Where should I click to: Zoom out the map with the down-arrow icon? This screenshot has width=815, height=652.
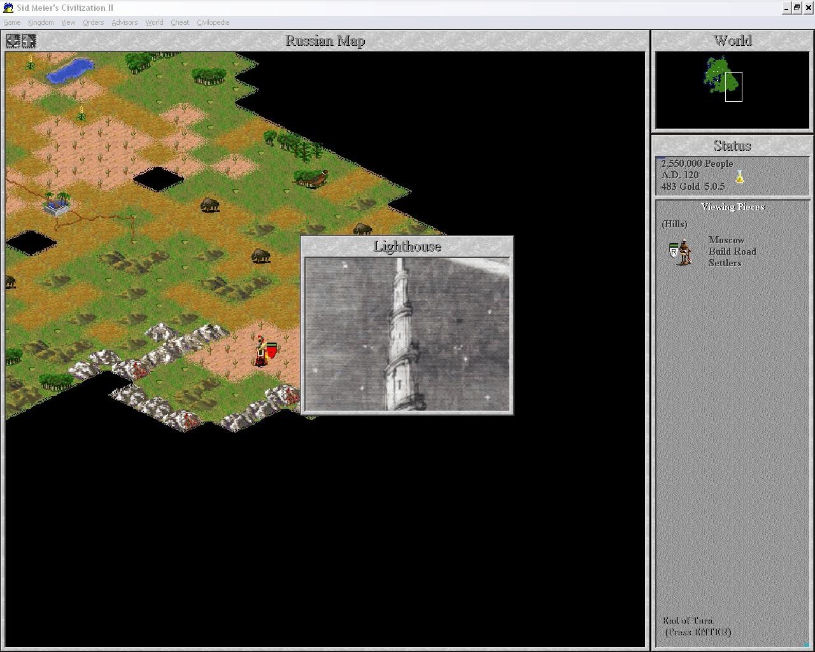(x=13, y=41)
